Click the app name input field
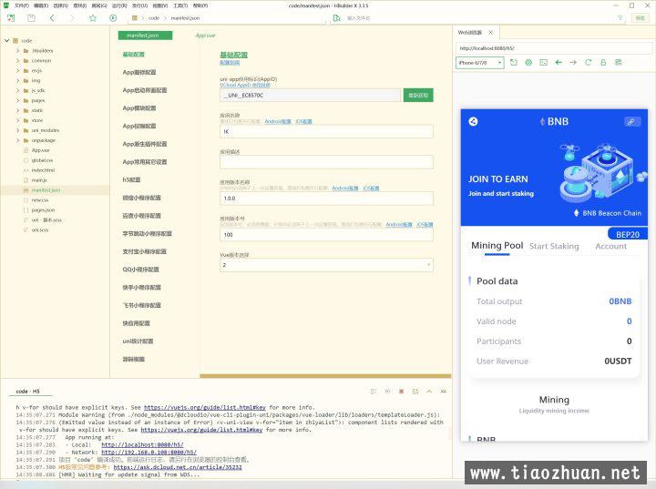Viewport: 656px width, 489px height. pos(326,132)
